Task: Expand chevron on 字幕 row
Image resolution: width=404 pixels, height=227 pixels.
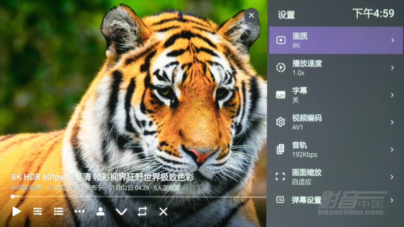Action: coord(392,95)
